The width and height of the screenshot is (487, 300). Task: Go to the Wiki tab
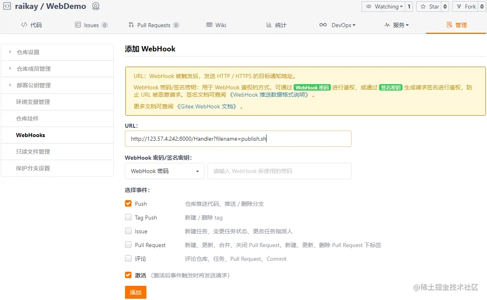point(216,25)
